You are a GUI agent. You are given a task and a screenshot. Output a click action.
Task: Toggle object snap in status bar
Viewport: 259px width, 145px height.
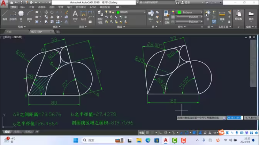tap(187, 133)
